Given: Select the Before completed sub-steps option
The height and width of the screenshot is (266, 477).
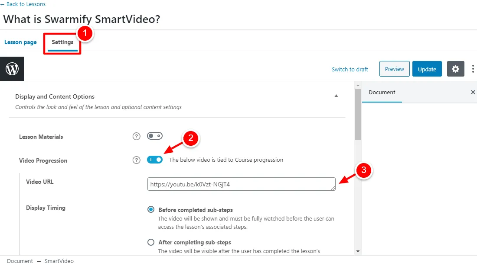Looking at the screenshot, I should click(x=150, y=209).
